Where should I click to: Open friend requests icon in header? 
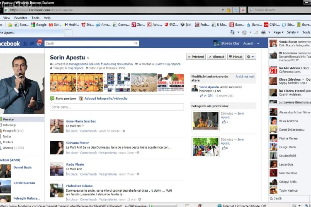[25, 43]
